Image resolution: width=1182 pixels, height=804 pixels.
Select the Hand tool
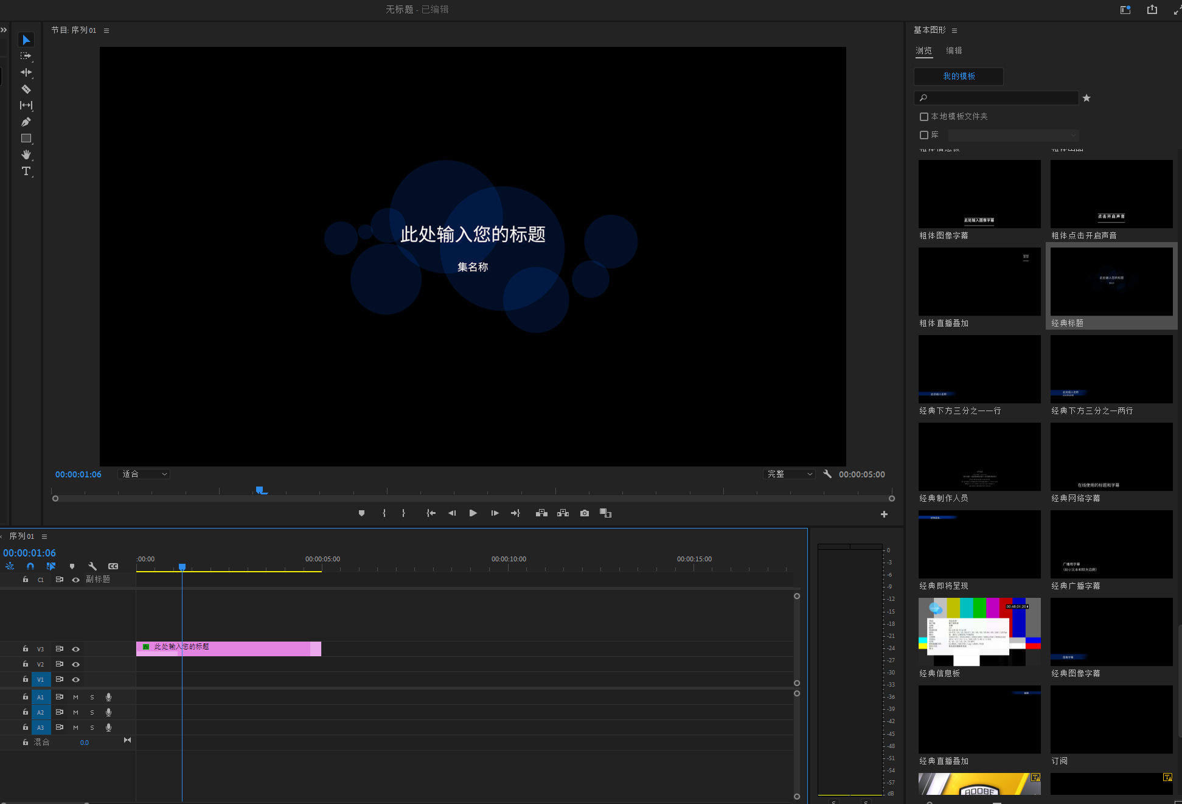coord(26,154)
